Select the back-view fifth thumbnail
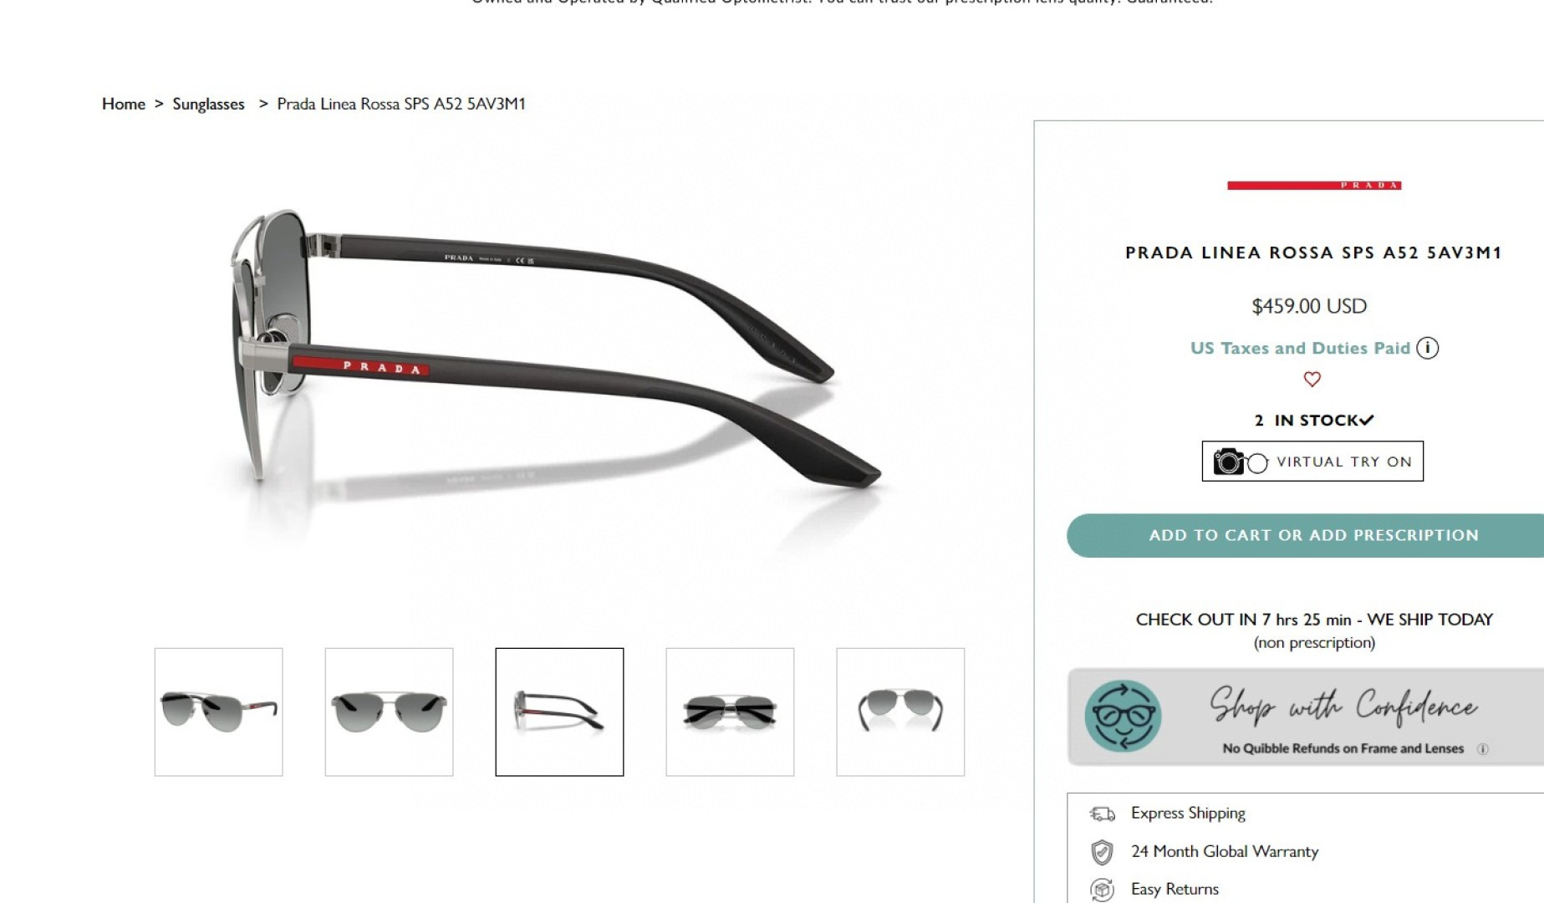 [x=900, y=712]
